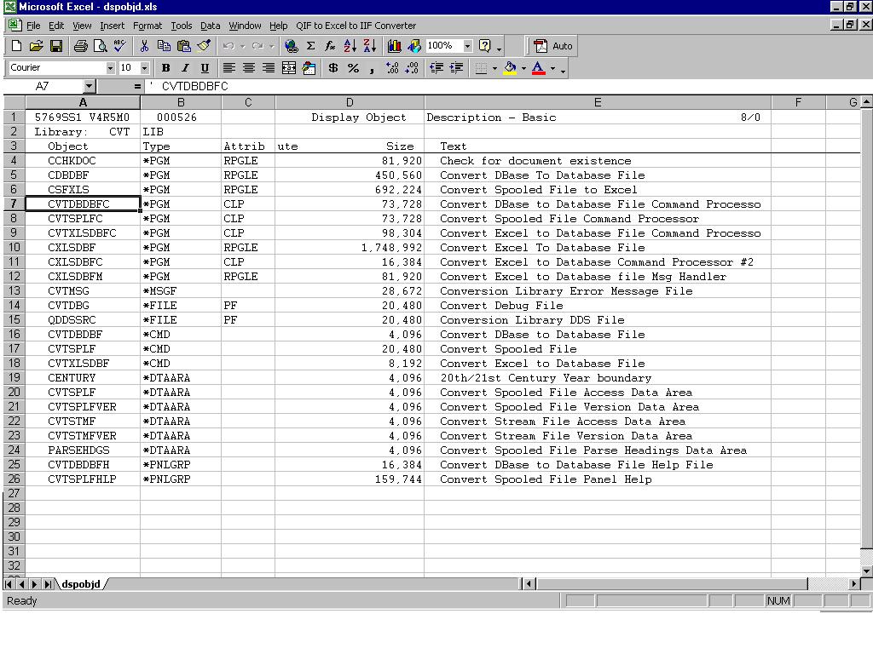873x654 pixels.
Task: Open the Print Preview tool
Action: [100, 46]
